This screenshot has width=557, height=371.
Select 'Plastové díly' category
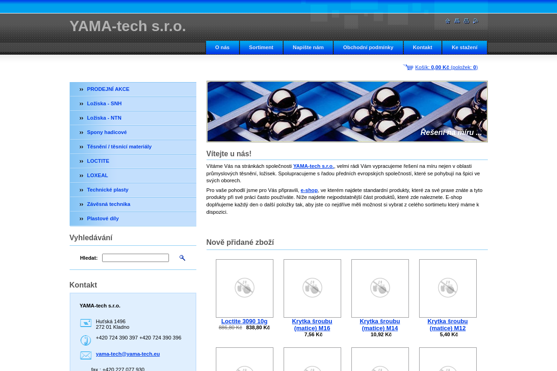(133, 218)
